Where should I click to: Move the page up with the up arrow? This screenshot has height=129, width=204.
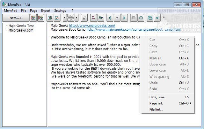pyautogui.click(x=71, y=16)
